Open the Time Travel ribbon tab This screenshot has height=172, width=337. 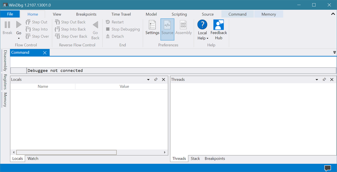point(121,14)
